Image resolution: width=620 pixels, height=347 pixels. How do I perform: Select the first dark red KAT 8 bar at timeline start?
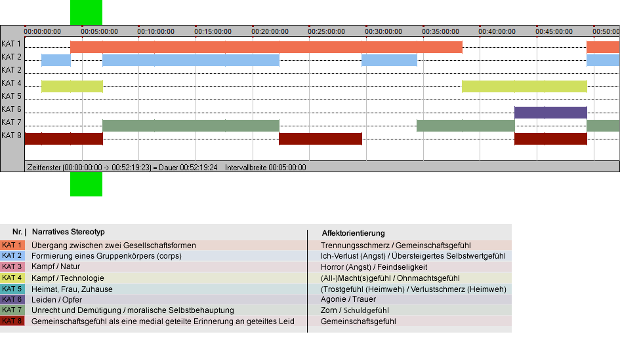pos(64,139)
